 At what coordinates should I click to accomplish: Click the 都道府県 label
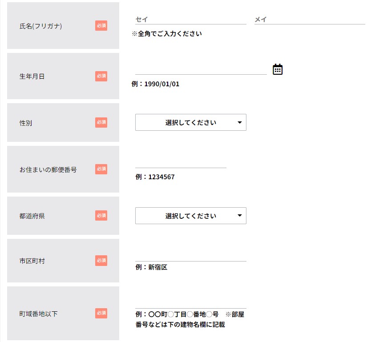[32, 216]
